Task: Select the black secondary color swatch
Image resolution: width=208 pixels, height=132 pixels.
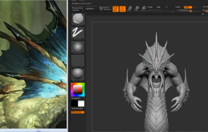Action: [x=74, y=103]
